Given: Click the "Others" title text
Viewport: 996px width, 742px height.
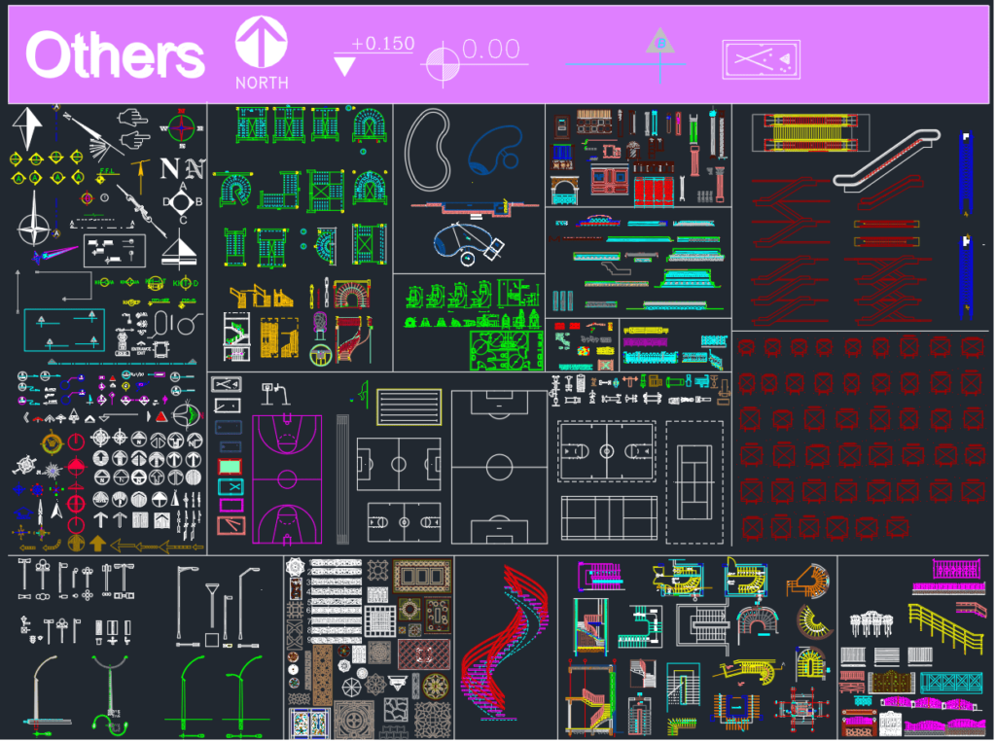Looking at the screenshot, I should pos(115,55).
